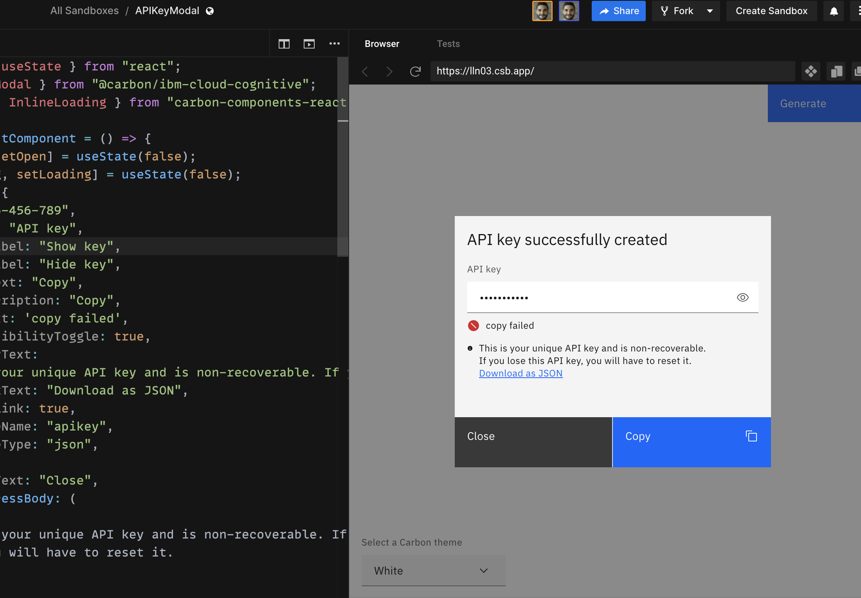Click Download as JSON link
The image size is (861, 598).
pyautogui.click(x=521, y=373)
